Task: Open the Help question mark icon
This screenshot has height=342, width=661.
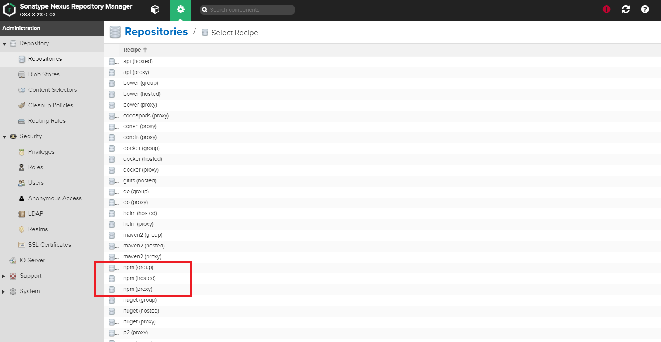Action: 645,9
